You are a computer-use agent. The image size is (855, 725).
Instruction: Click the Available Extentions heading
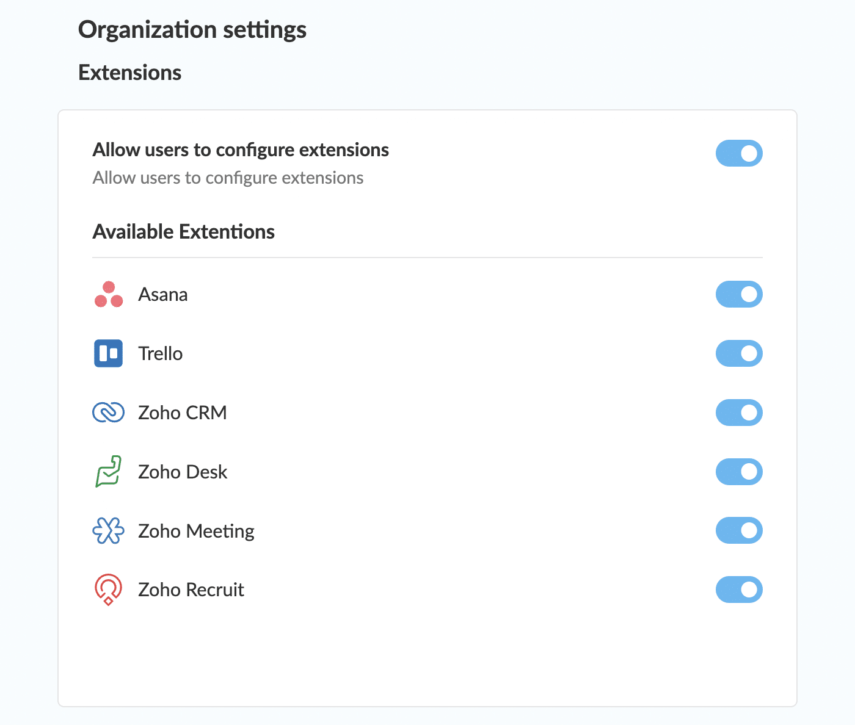[183, 231]
